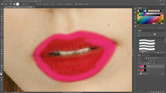Open the workspace switcher icon
166x93 pixels.
[163, 4]
